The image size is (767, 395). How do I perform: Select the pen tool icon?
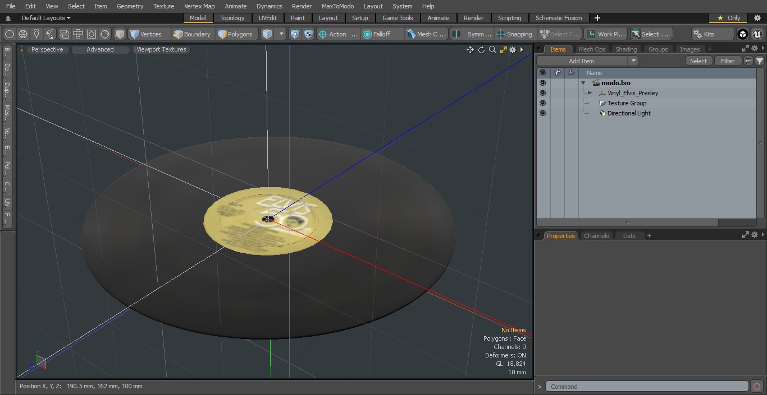(x=36, y=34)
